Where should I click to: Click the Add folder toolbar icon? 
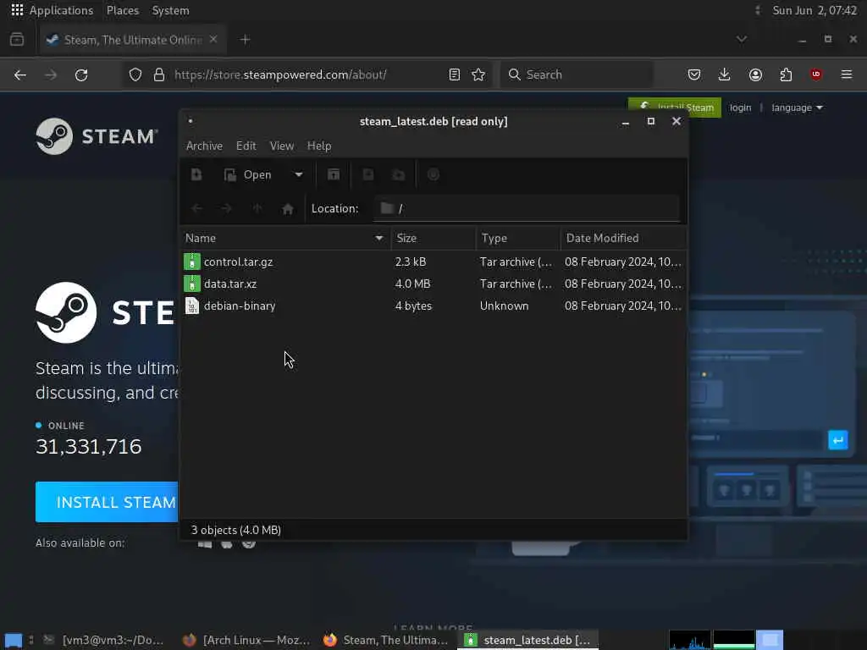pyautogui.click(x=399, y=174)
